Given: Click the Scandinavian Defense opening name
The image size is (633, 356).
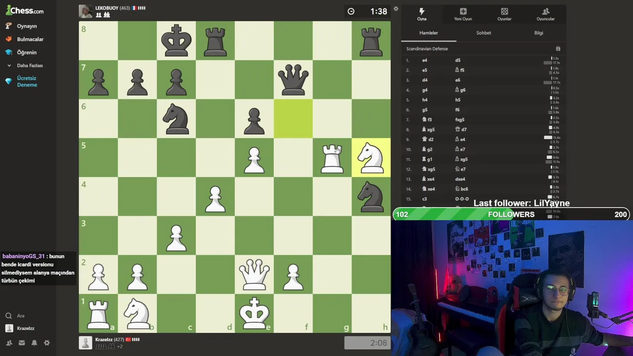Looking at the screenshot, I should pyautogui.click(x=427, y=49).
